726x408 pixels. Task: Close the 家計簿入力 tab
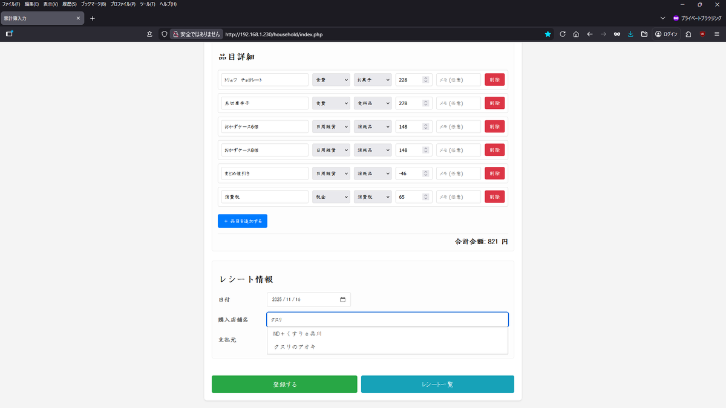[78, 19]
